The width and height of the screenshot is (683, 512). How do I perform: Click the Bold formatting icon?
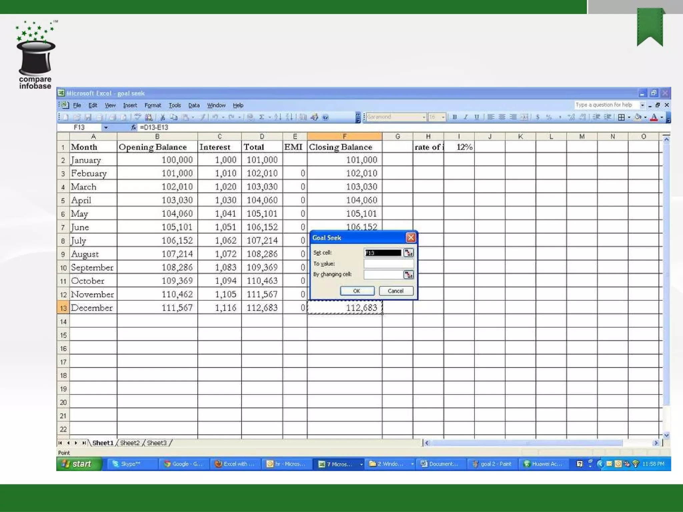pos(455,117)
